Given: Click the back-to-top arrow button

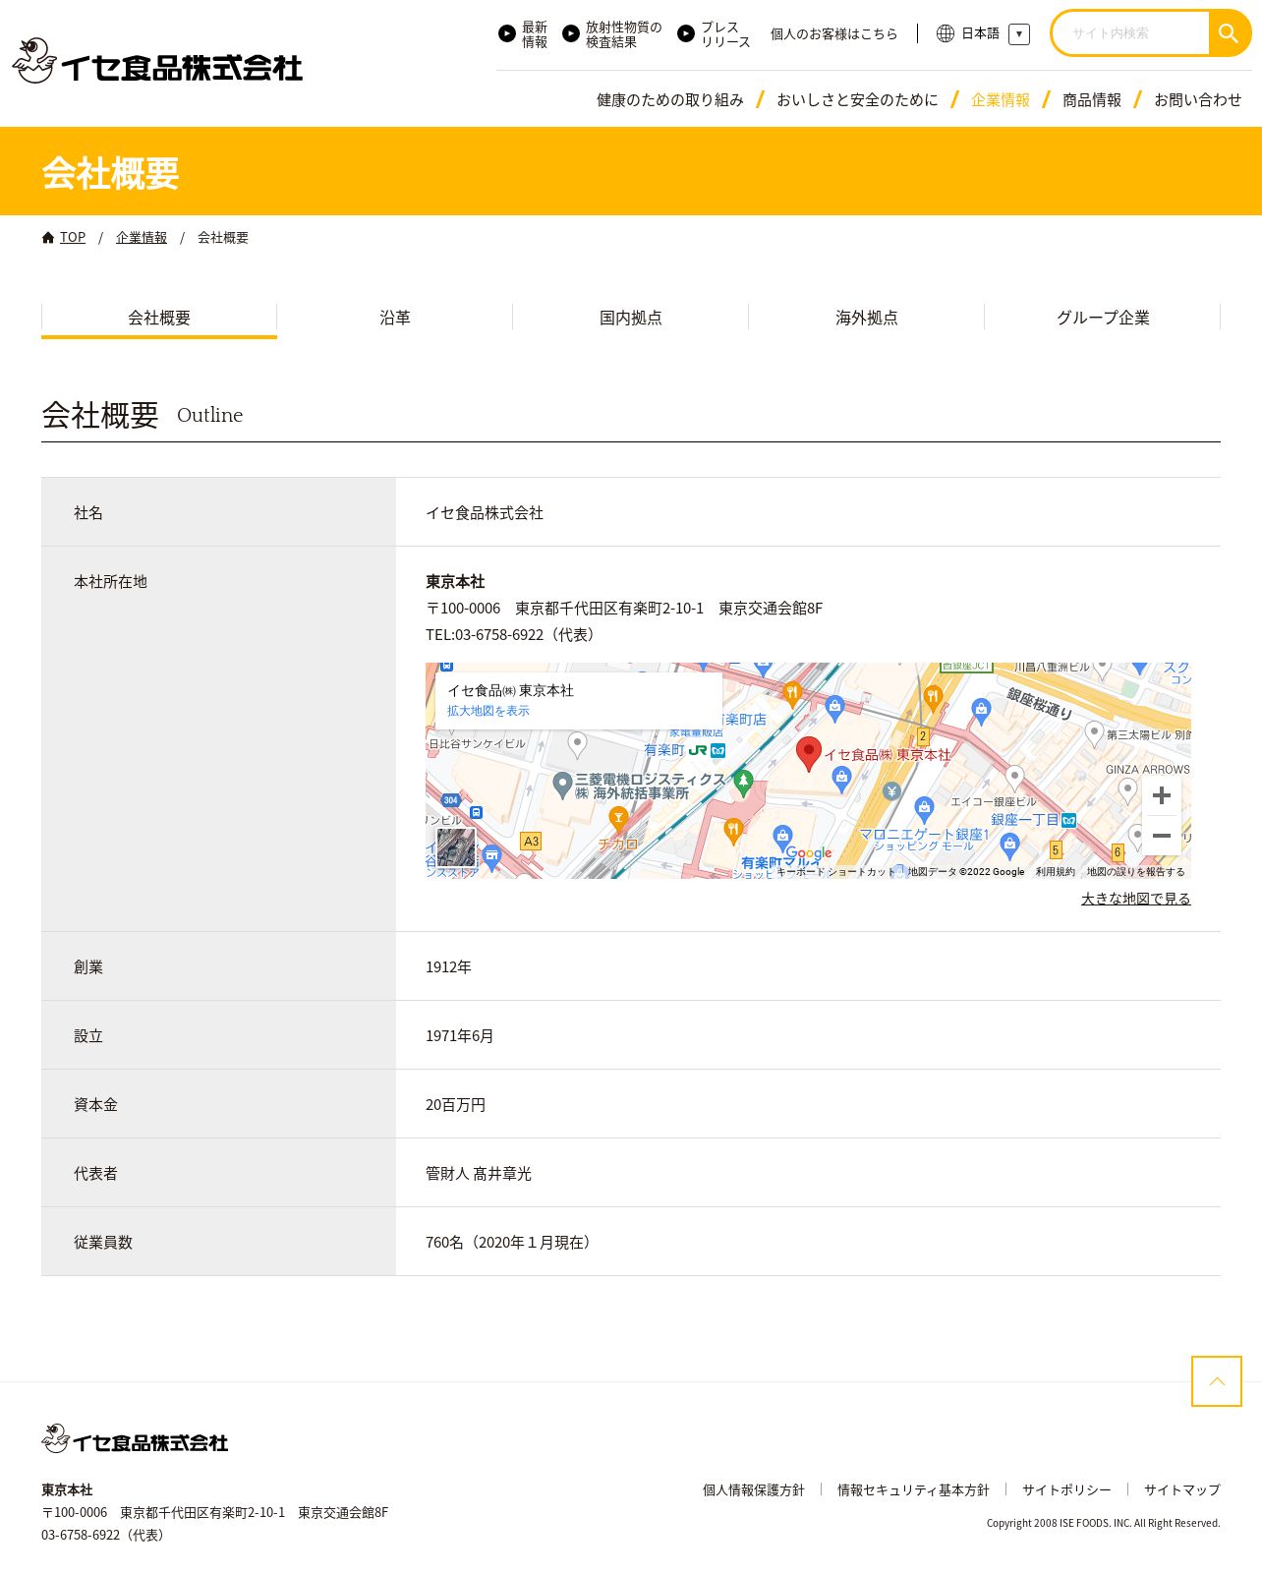Looking at the screenshot, I should (x=1217, y=1381).
